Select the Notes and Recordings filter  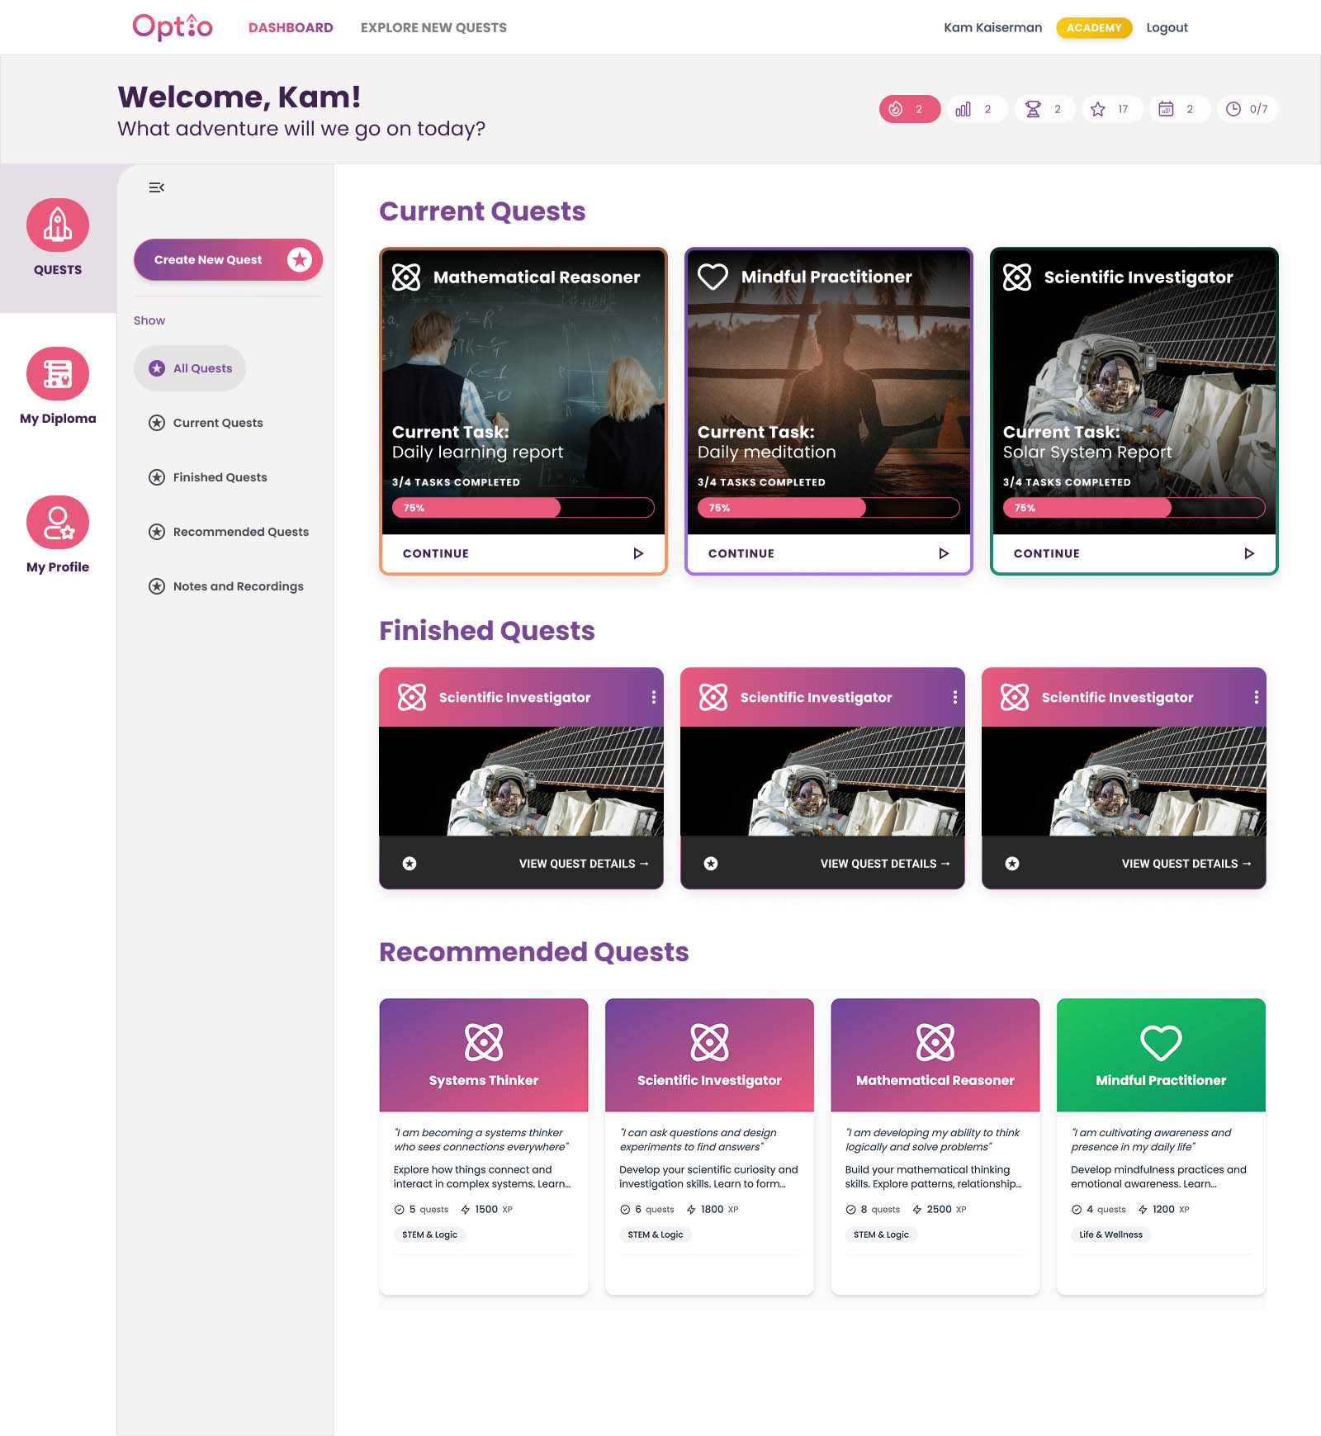pyautogui.click(x=238, y=586)
